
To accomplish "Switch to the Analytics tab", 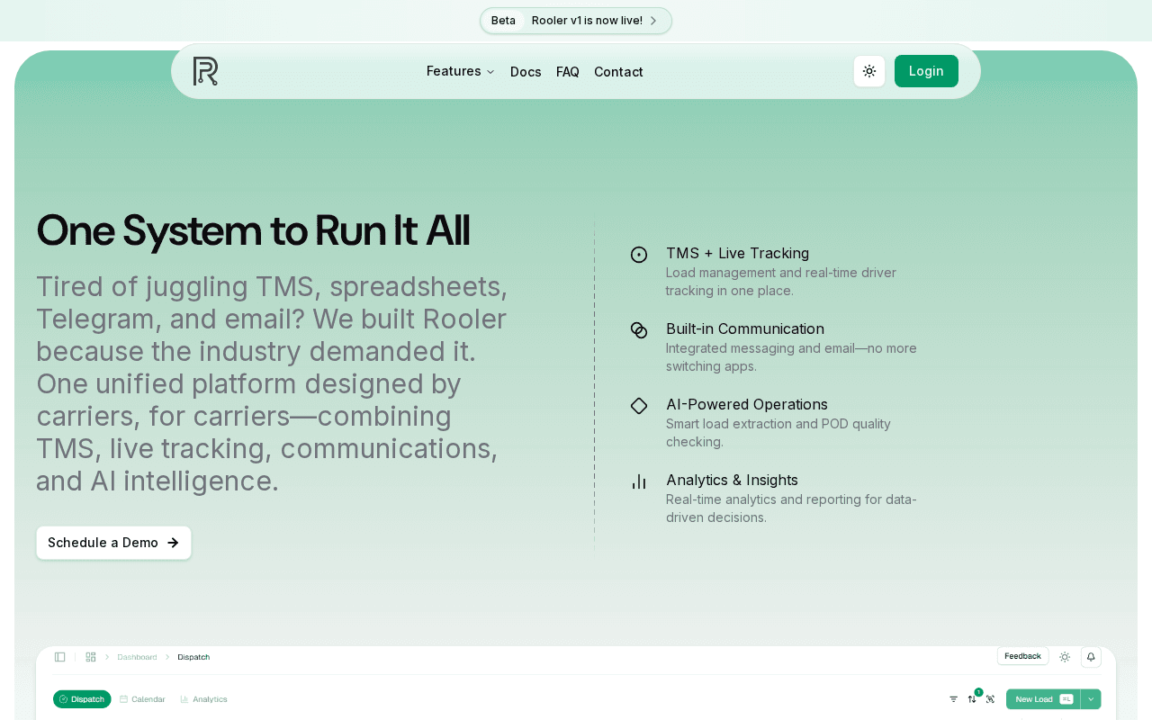I will click(x=203, y=699).
